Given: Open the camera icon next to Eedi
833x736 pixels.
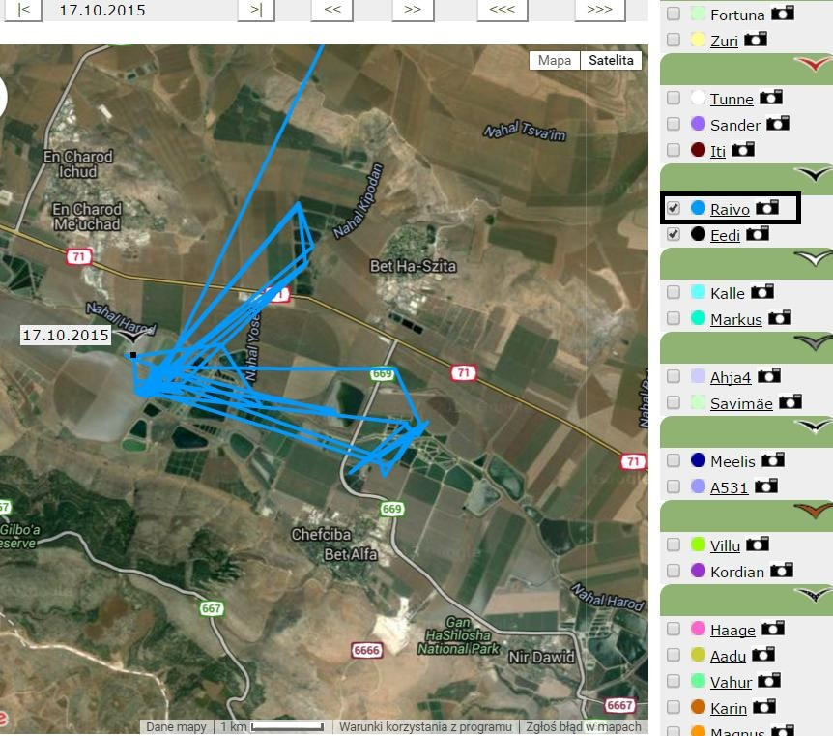Looking at the screenshot, I should (x=757, y=233).
